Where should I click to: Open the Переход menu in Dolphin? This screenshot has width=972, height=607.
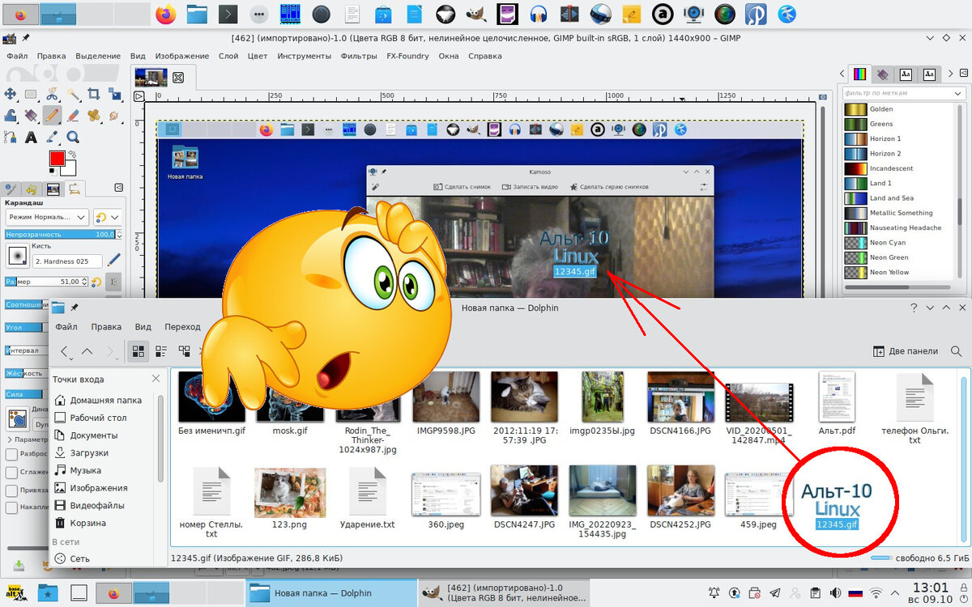coord(182,327)
